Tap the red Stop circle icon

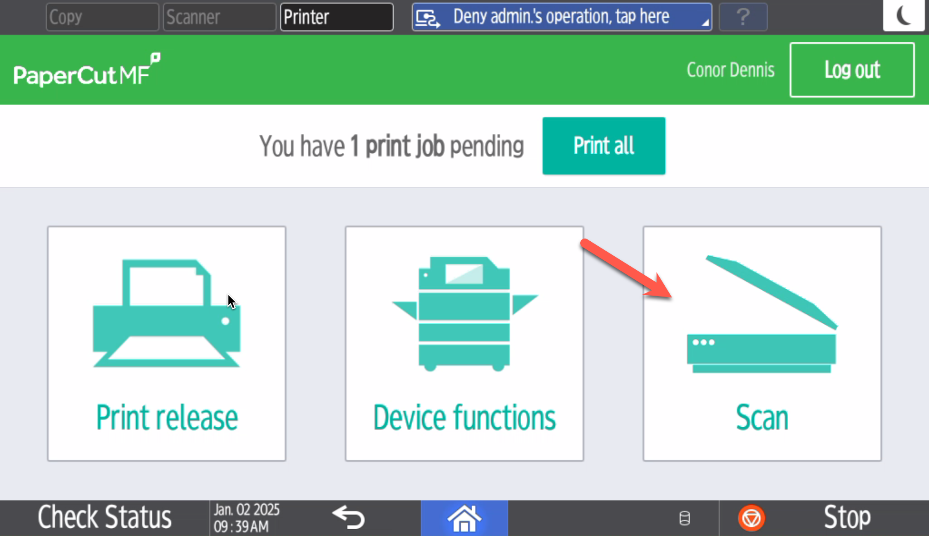[751, 518]
